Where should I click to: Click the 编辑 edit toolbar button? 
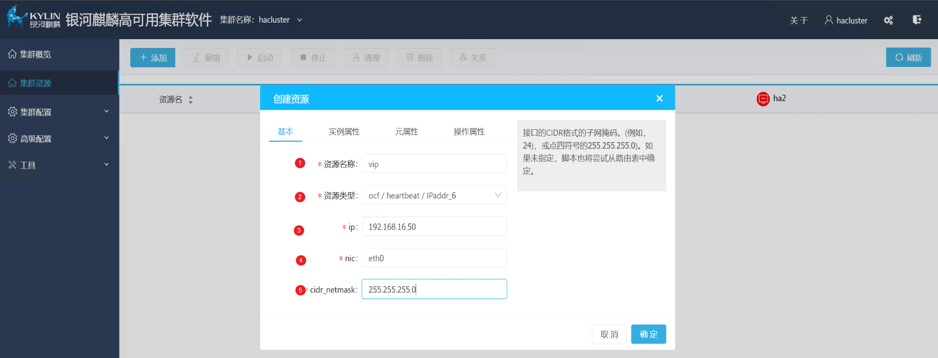(x=206, y=58)
